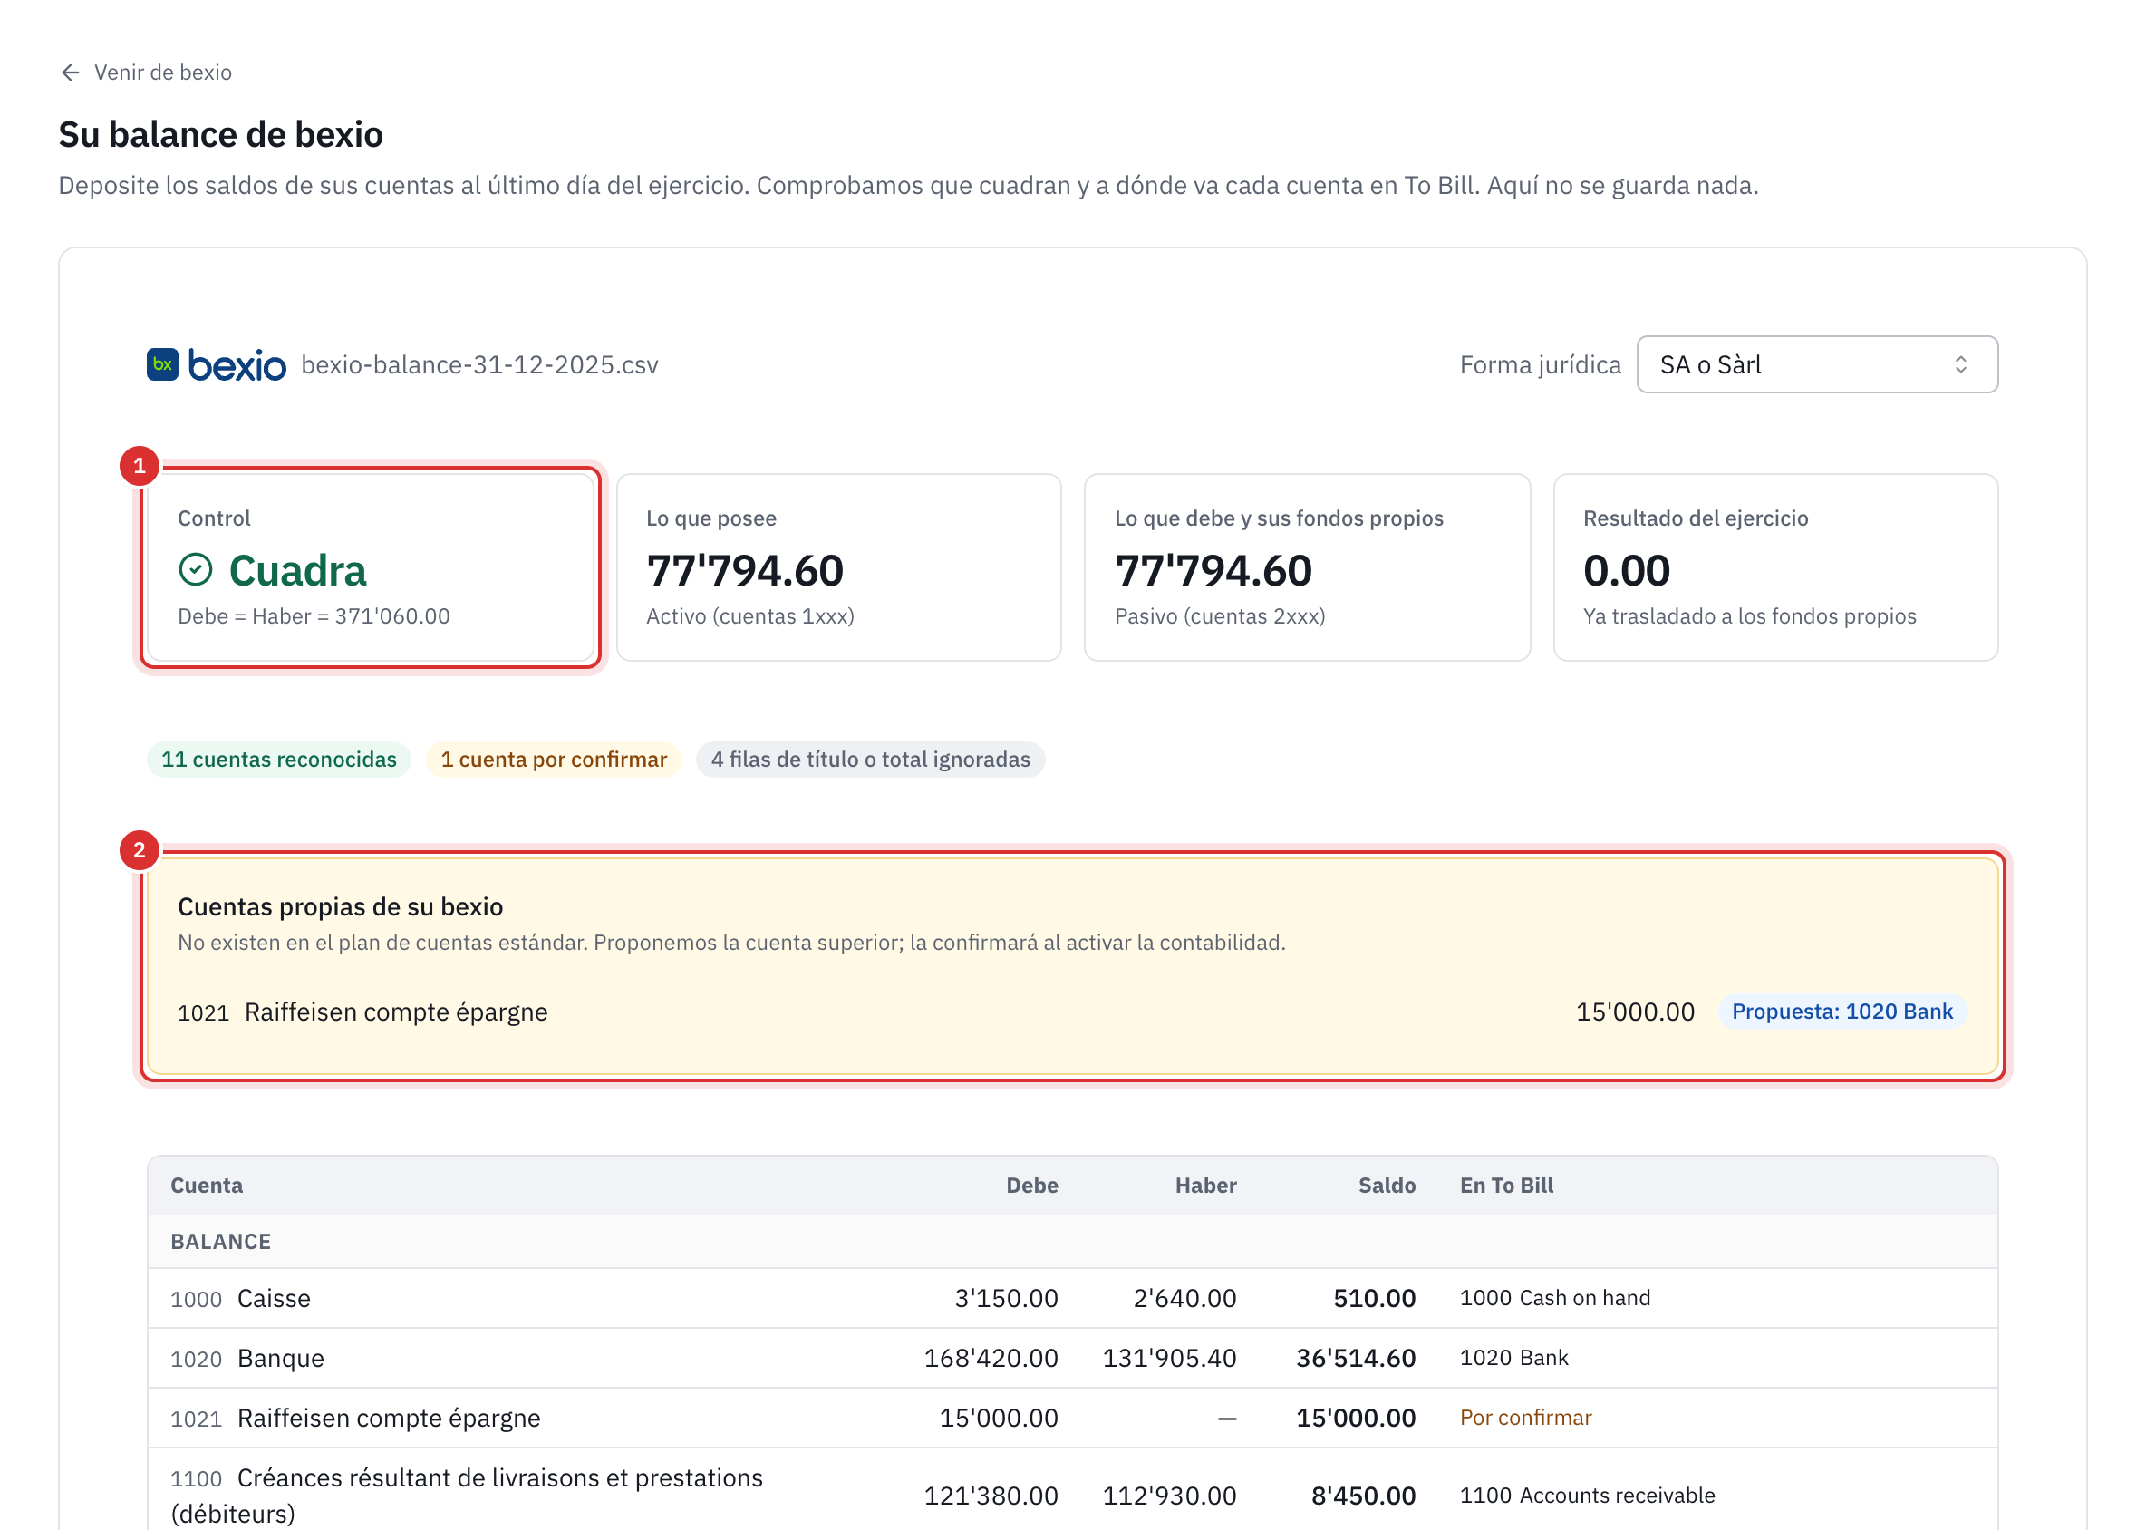Click Resultado del ejercicio value 0.00
The width and height of the screenshot is (2146, 1530).
tap(1626, 571)
